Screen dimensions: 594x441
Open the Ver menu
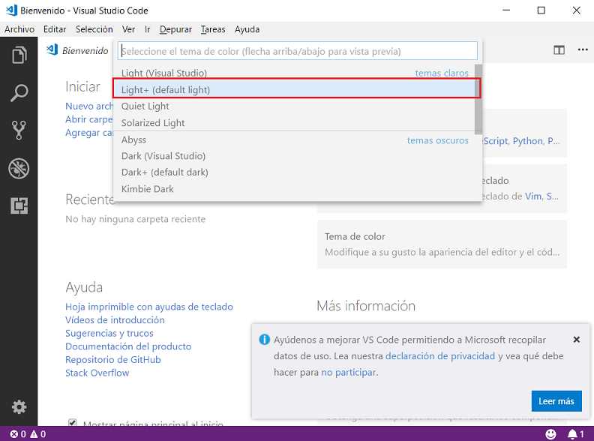(x=128, y=29)
